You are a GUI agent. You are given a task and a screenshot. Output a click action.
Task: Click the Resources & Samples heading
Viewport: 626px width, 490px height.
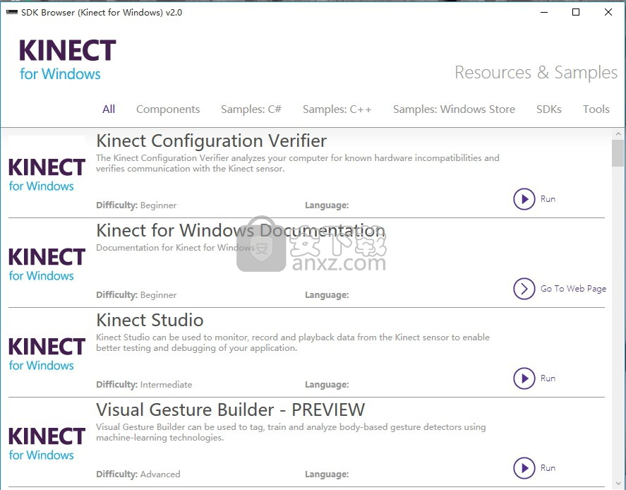click(x=536, y=73)
